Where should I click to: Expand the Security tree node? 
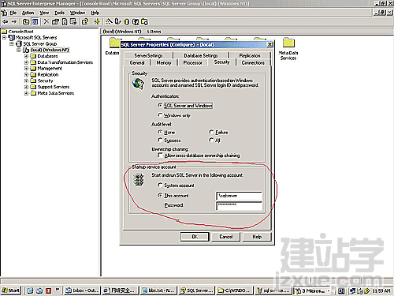tap(26, 81)
